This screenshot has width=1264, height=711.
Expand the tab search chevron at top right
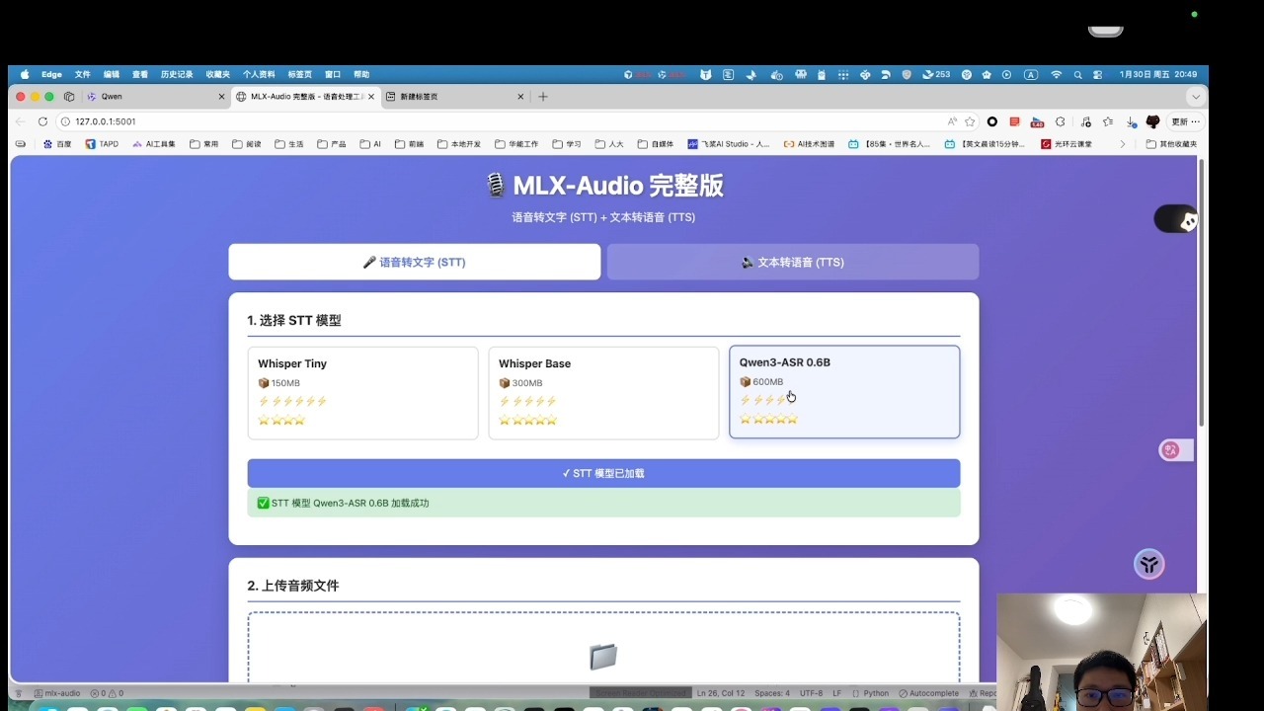coord(1196,97)
